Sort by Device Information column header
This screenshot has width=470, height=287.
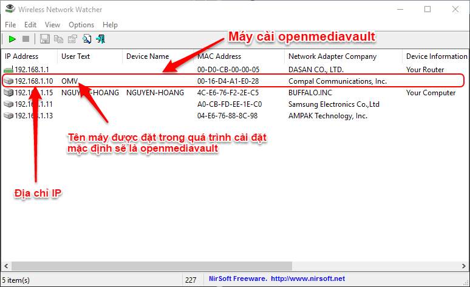pyautogui.click(x=436, y=56)
